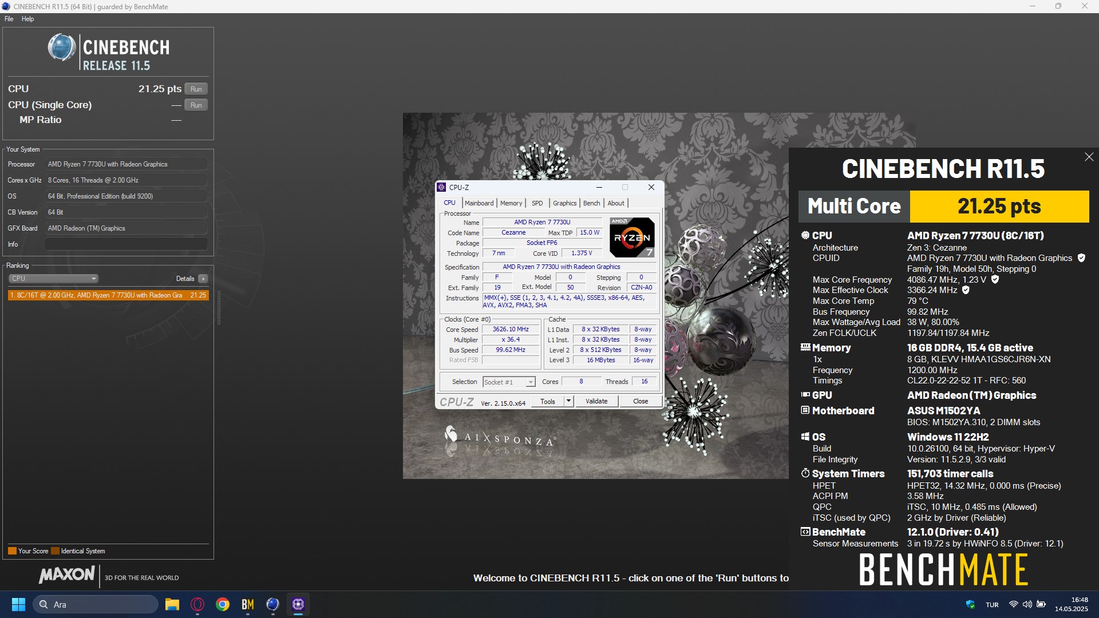Click the Multi Core 21.25 pts score banner

pos(943,207)
